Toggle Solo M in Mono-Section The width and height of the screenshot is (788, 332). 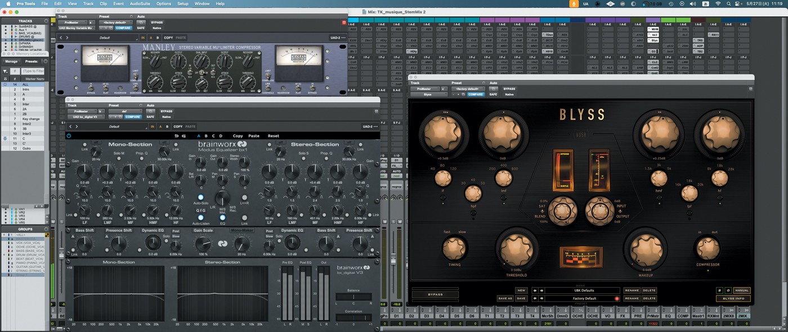point(119,160)
